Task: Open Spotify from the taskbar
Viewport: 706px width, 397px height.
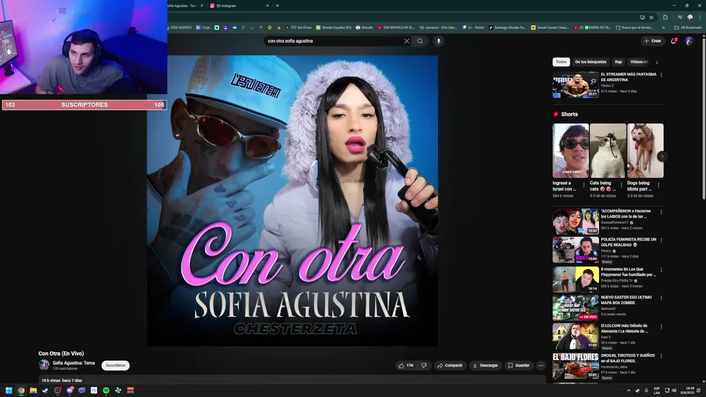Action: 106,390
